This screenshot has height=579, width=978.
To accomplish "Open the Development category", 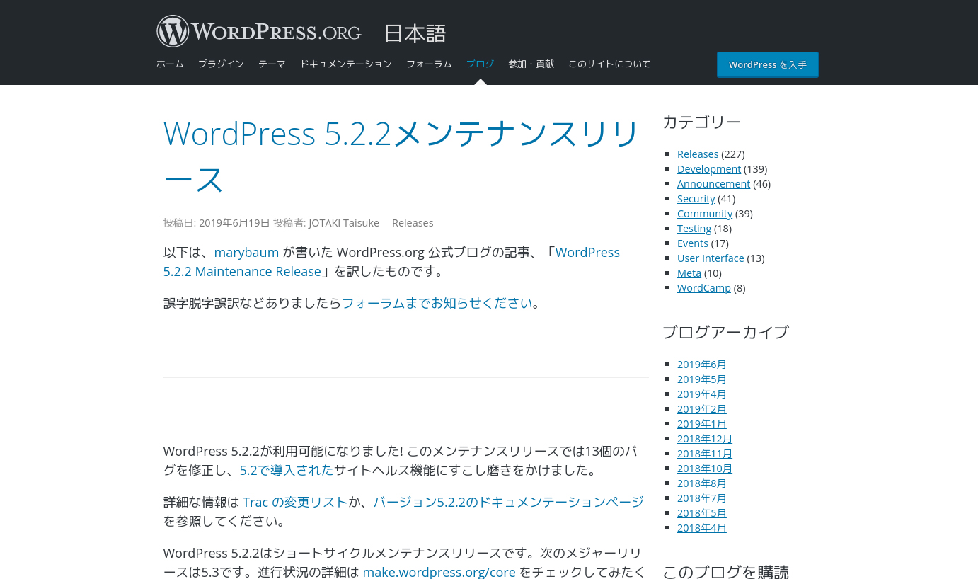I will coord(709,169).
